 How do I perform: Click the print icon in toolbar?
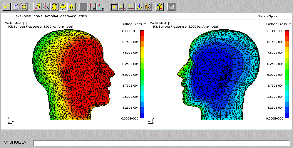pyautogui.click(x=15, y=6)
